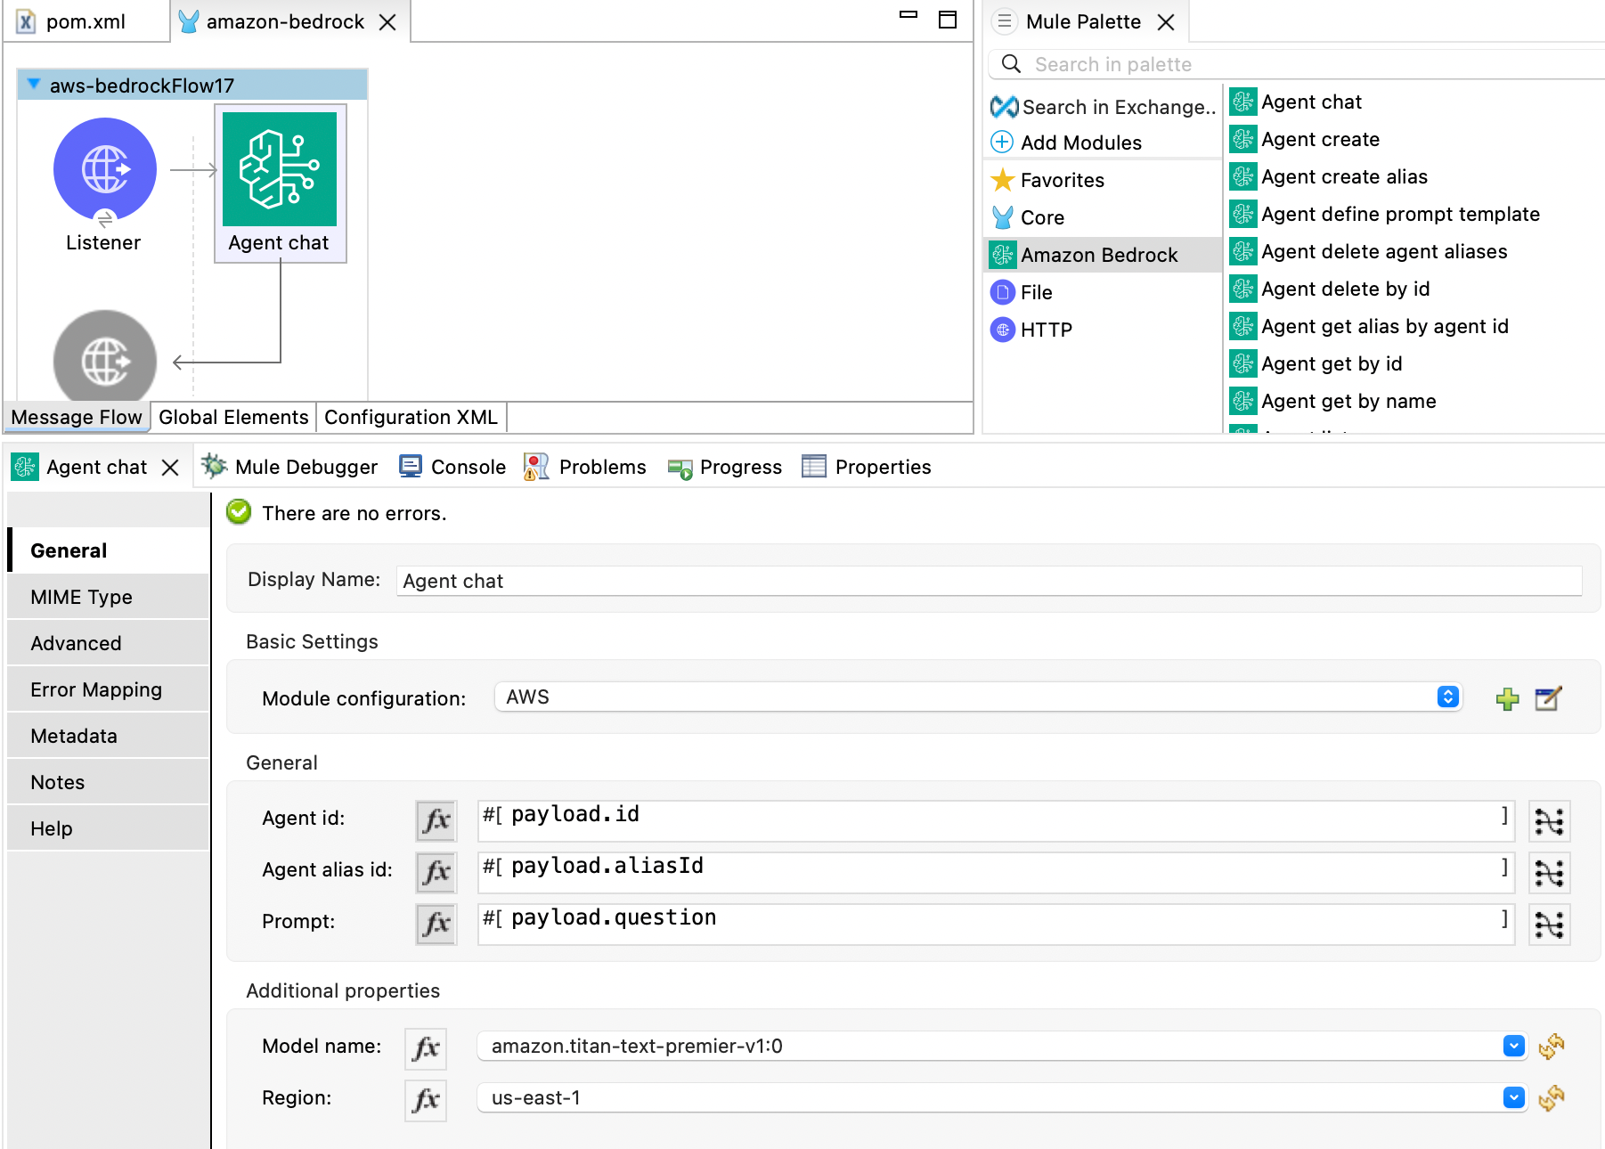Select the Listener HTTP source icon
The width and height of the screenshot is (1605, 1149).
(x=105, y=169)
